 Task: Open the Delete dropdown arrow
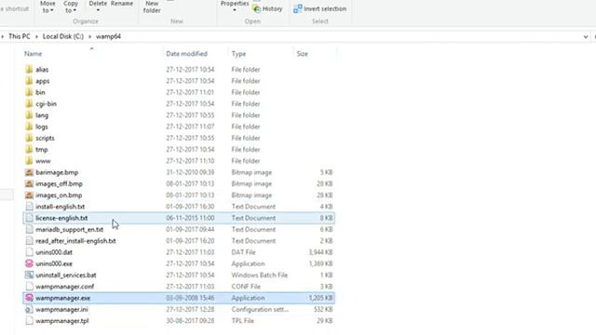(98, 10)
